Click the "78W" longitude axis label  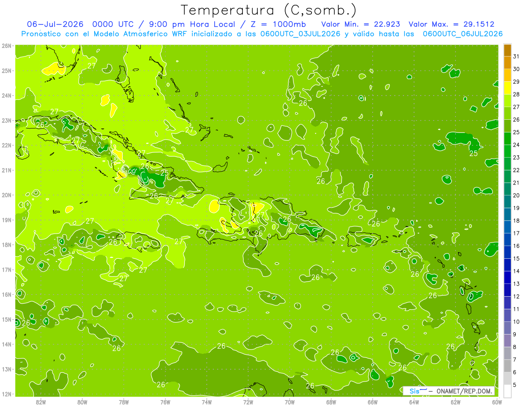124,402
